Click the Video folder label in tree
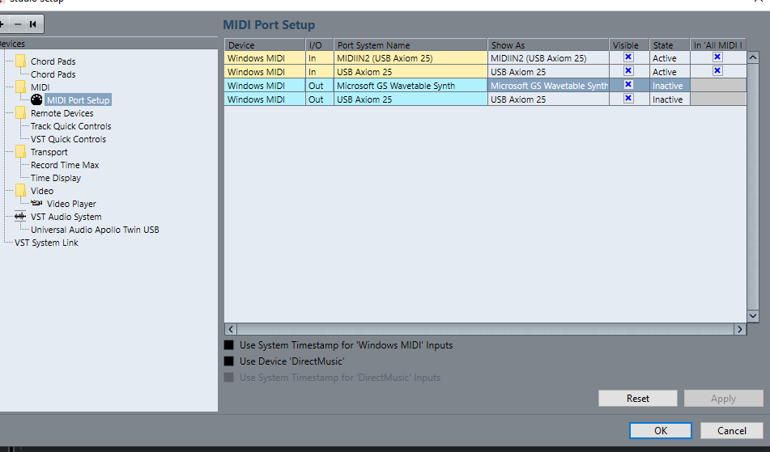Image resolution: width=770 pixels, height=452 pixels. pos(42,191)
